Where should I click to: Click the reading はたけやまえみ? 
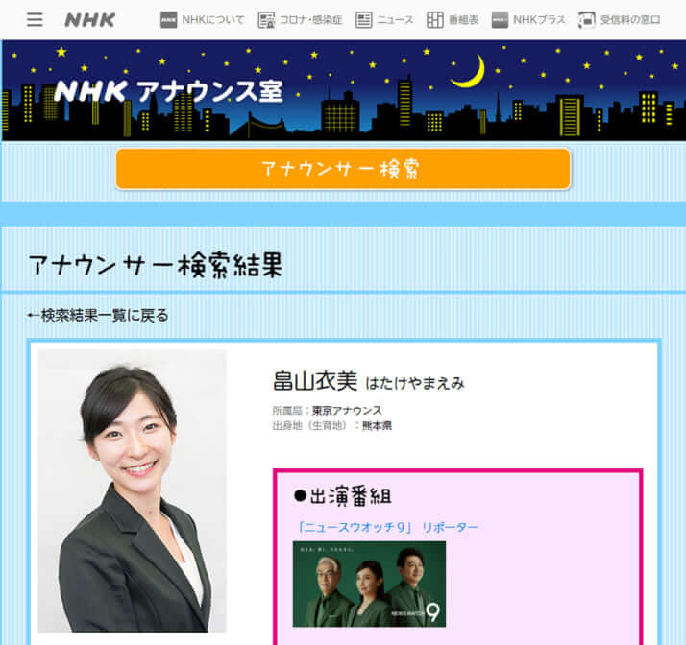point(414,383)
